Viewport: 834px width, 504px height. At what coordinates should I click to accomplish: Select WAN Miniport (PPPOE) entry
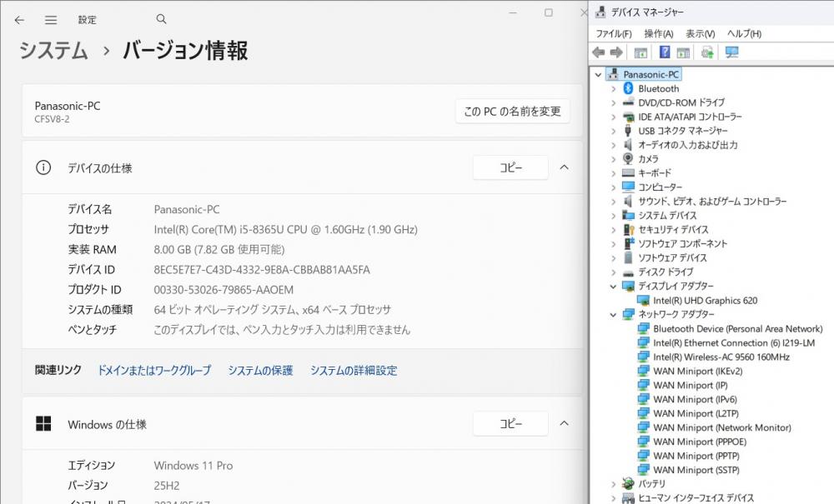(x=700, y=442)
